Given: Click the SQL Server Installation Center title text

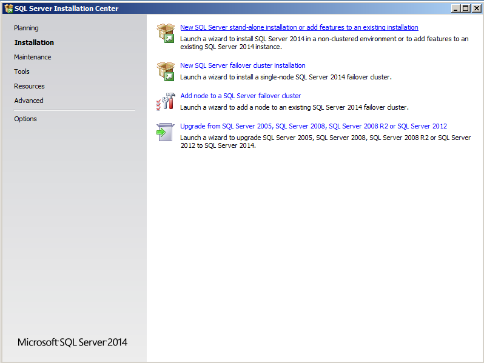Looking at the screenshot, I should coord(66,8).
